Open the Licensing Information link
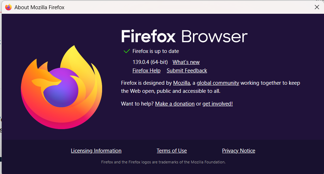 (x=96, y=151)
